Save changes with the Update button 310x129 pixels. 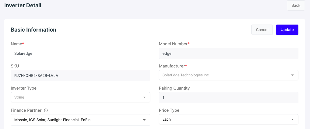pos(287,30)
